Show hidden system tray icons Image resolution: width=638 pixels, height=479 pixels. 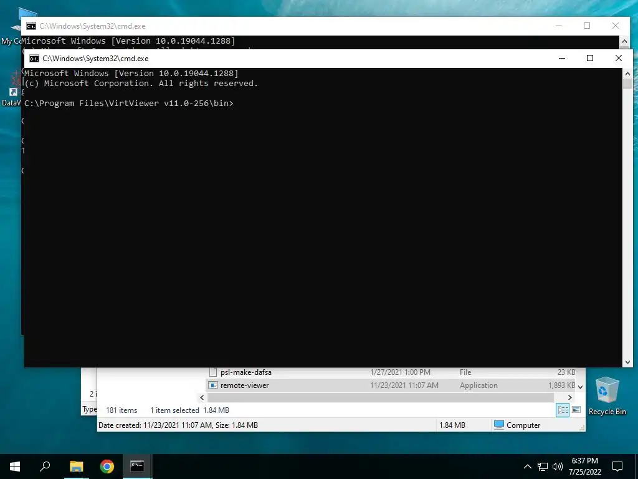(x=527, y=467)
